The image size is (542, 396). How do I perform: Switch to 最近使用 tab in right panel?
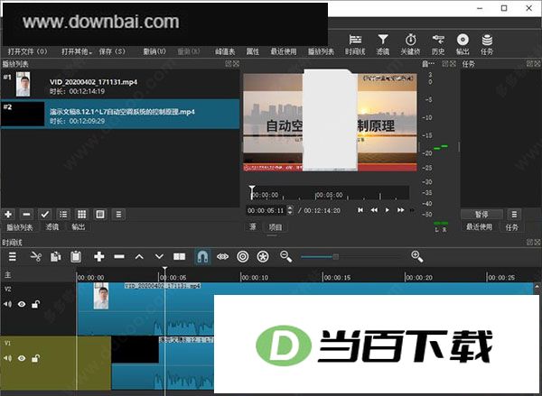479,226
